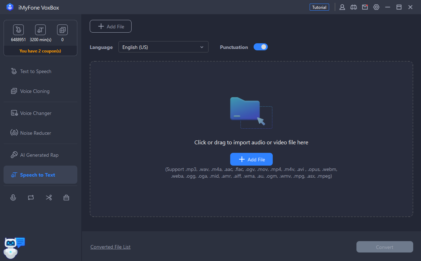This screenshot has width=421, height=261.
Task: Select English (US) from the language combo box
Action: click(x=163, y=47)
